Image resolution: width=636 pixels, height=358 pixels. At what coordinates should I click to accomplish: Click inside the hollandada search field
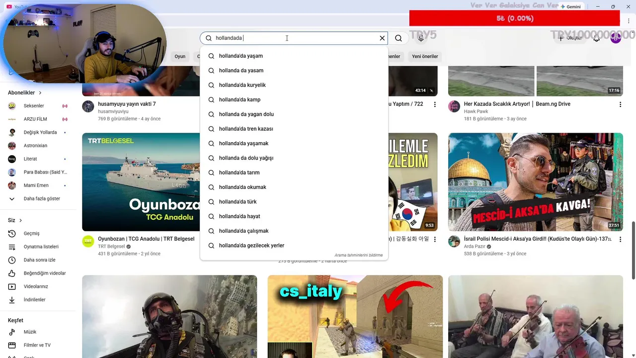click(293, 38)
